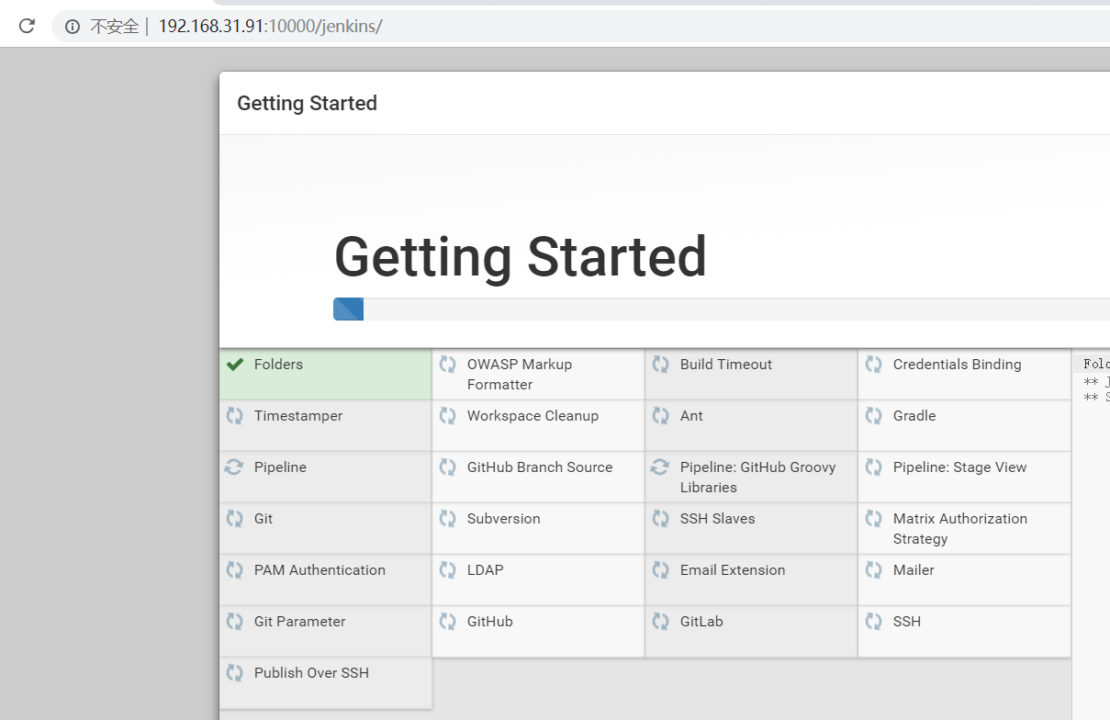
Task: Click the pending icon beside PAM Authentication
Action: pos(235,570)
